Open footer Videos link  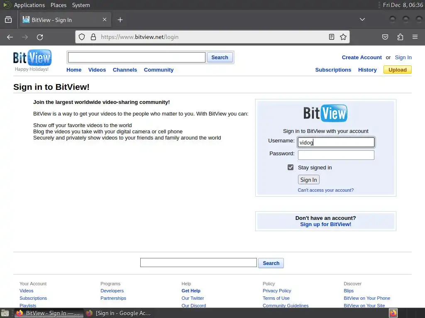tap(26, 291)
